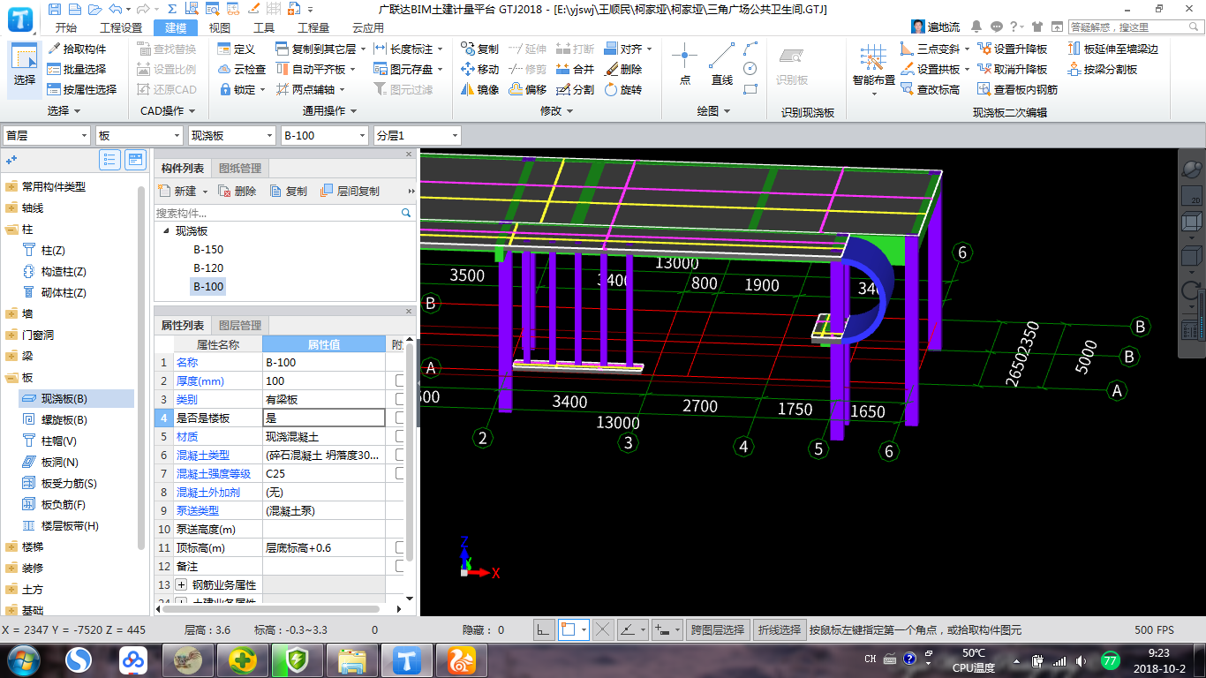Click the 移动 (Move) tool

point(480,69)
